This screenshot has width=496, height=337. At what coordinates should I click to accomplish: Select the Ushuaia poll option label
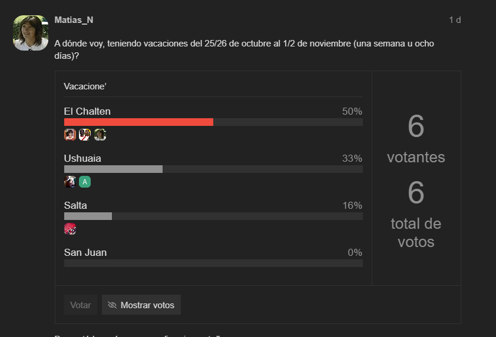[x=82, y=158]
